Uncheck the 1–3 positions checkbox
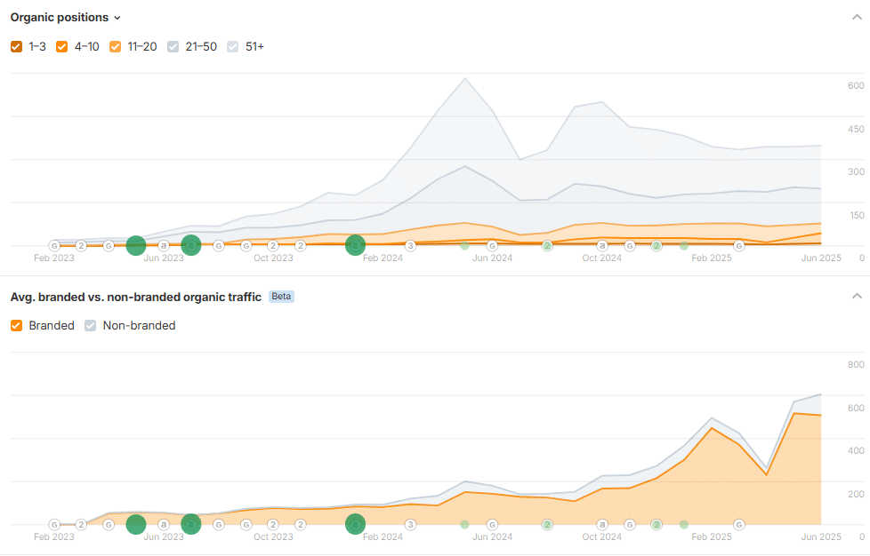Image resolution: width=870 pixels, height=556 pixels. point(17,46)
